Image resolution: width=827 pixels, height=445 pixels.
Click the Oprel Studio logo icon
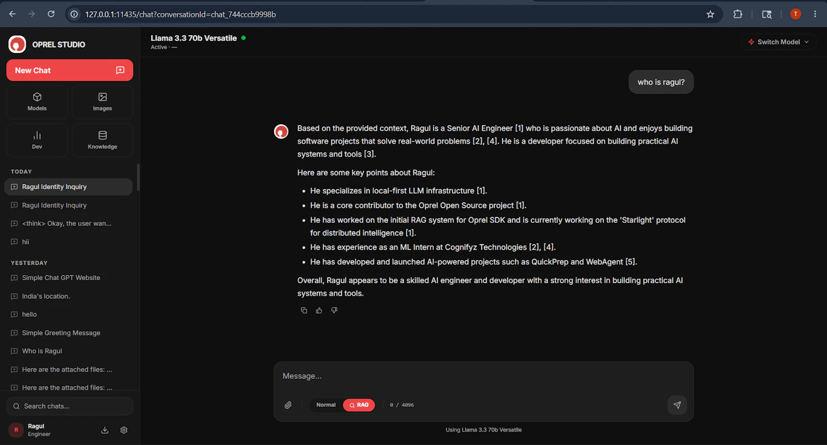click(17, 44)
